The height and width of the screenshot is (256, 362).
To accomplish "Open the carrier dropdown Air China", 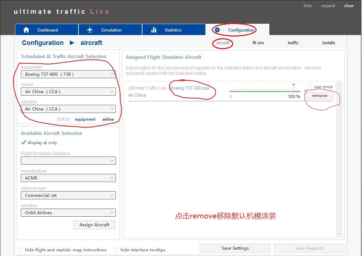I will tap(68, 92).
